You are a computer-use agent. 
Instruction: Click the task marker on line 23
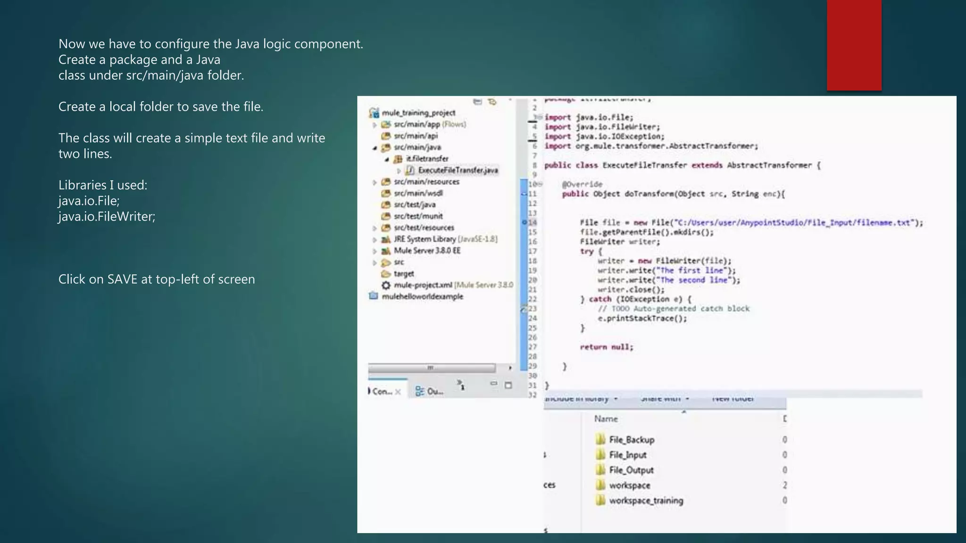pyautogui.click(x=524, y=309)
